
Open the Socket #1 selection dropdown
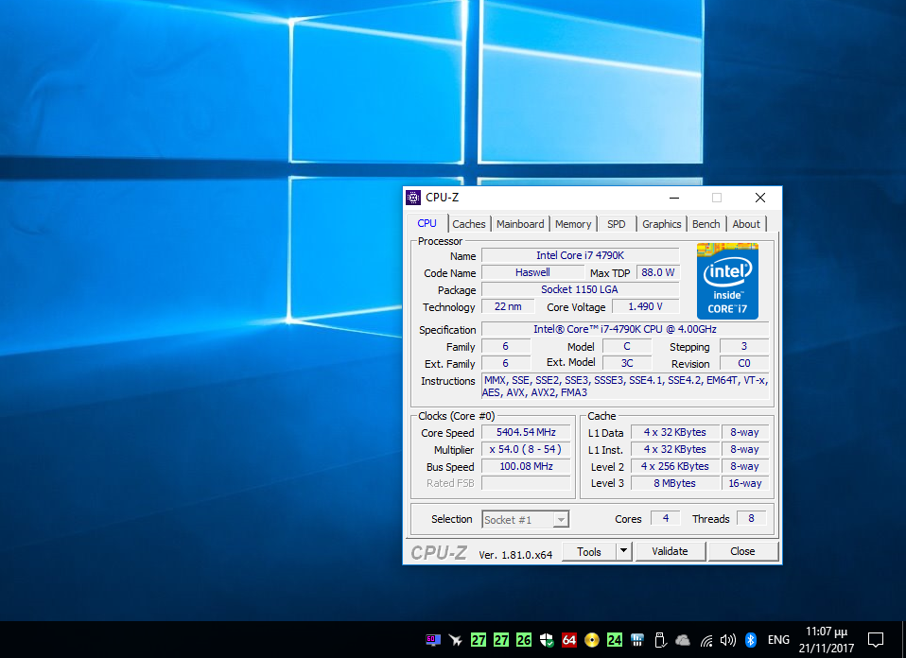[x=525, y=519]
